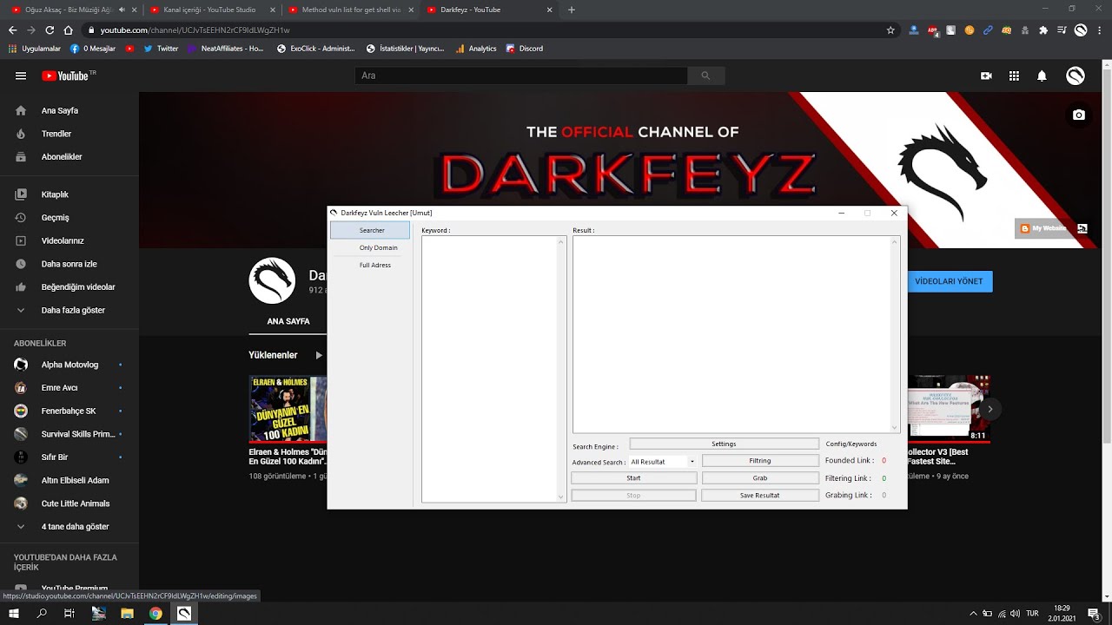The width and height of the screenshot is (1112, 625).
Task: Open the notifications bell
Action: click(x=1042, y=76)
